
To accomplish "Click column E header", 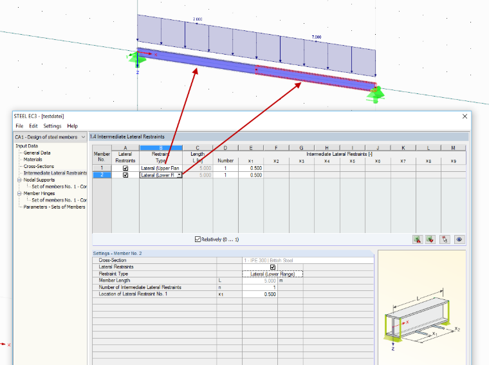I will [251, 148].
